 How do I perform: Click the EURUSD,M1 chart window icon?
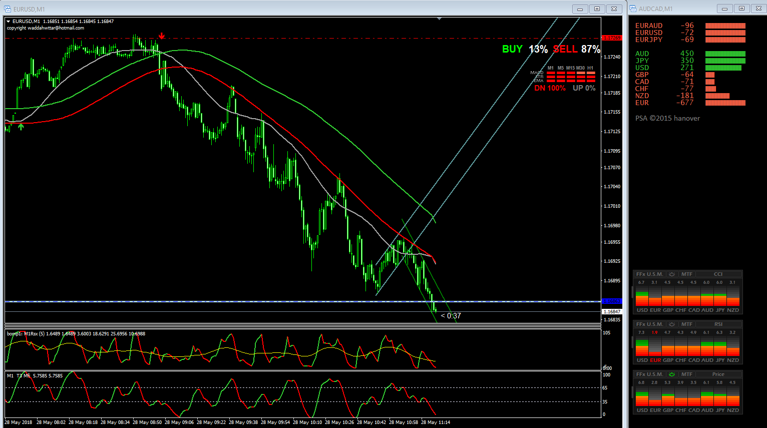[x=8, y=9]
